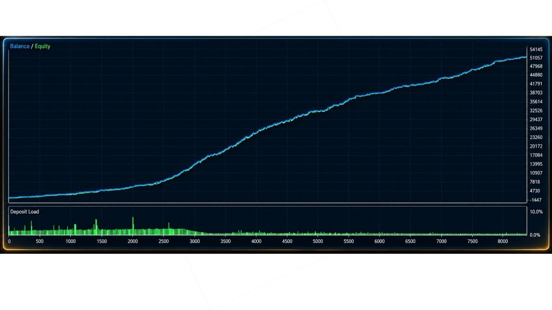Click x-axis tick label 4500
552x310 pixels.
tap(287, 242)
